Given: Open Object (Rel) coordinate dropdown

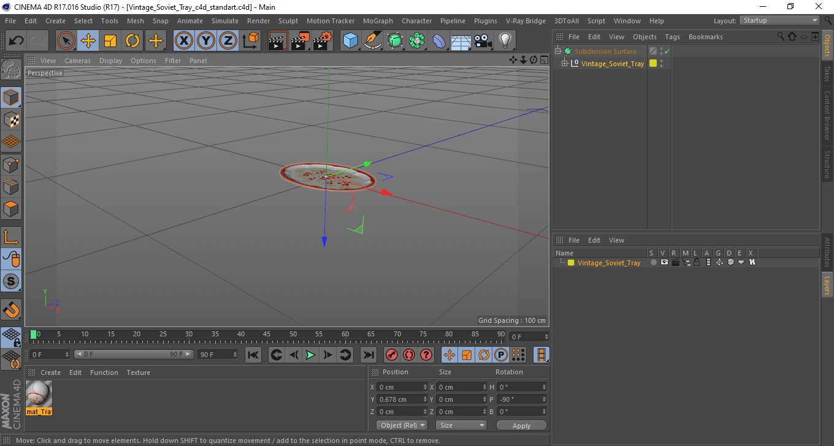Looking at the screenshot, I should click(x=402, y=425).
